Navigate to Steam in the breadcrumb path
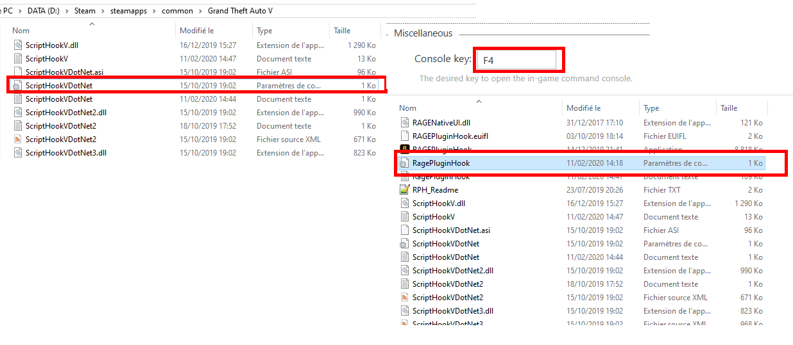Screen dimensions: 793x345 click(x=85, y=11)
